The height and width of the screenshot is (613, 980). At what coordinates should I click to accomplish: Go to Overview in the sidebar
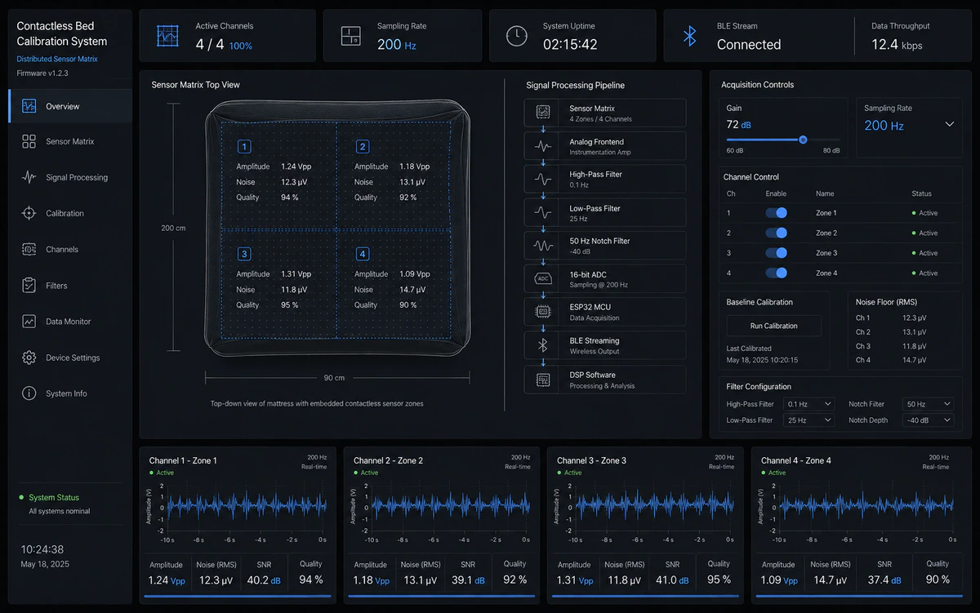(x=70, y=106)
